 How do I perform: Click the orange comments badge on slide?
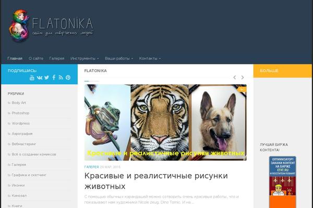pos(242,89)
